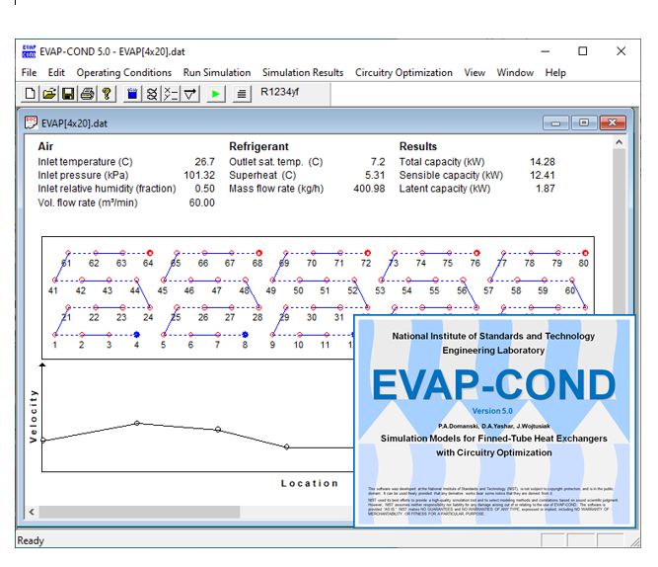Open a file with the folder icon

pos(49,94)
